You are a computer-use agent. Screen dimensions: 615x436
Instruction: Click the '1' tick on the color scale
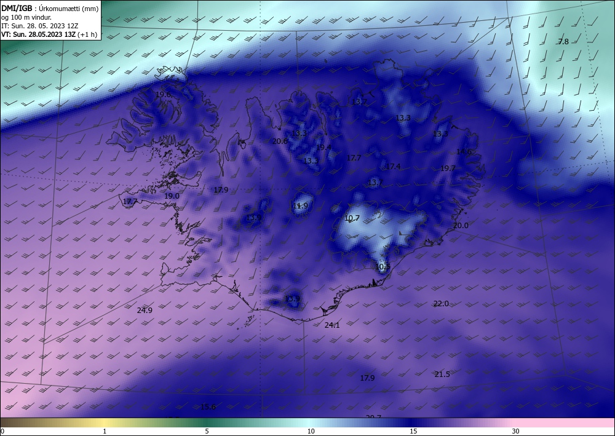tap(105, 431)
